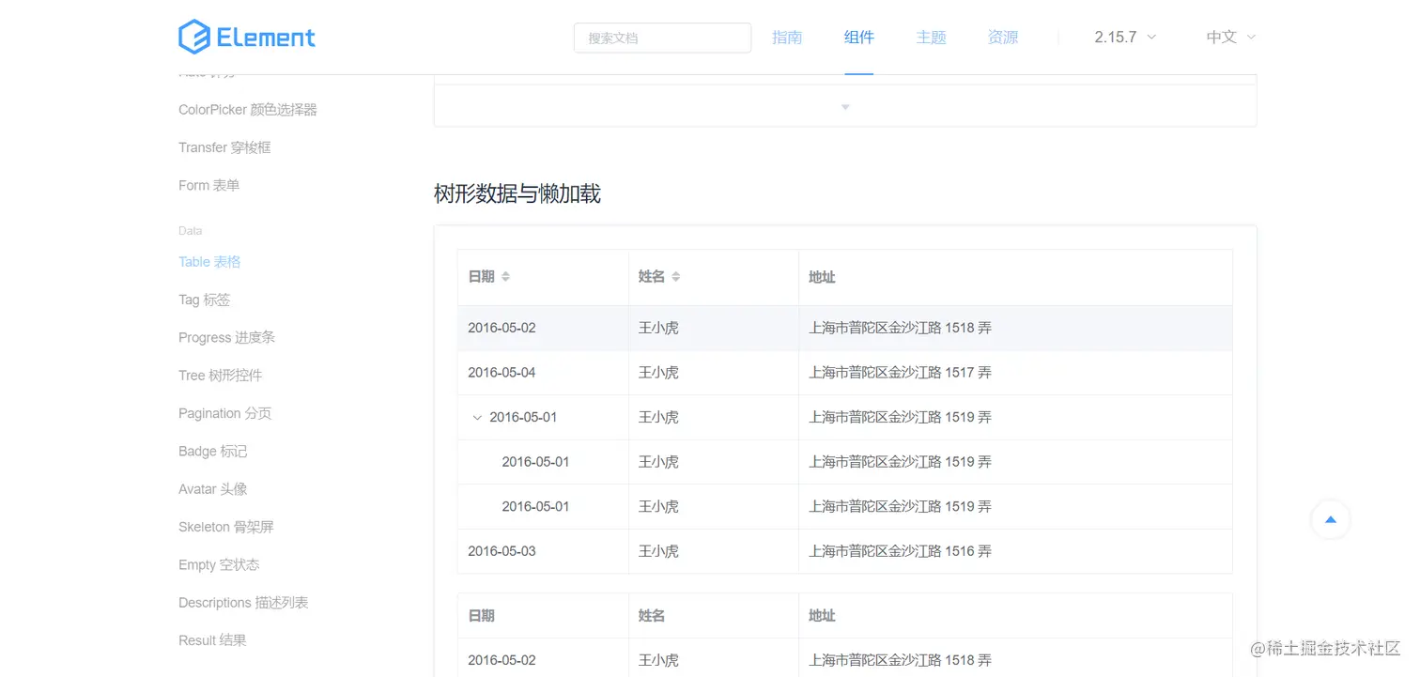Select address 上海市普陀区金沙江路 1517 弄
This screenshot has width=1420, height=677.
click(900, 373)
